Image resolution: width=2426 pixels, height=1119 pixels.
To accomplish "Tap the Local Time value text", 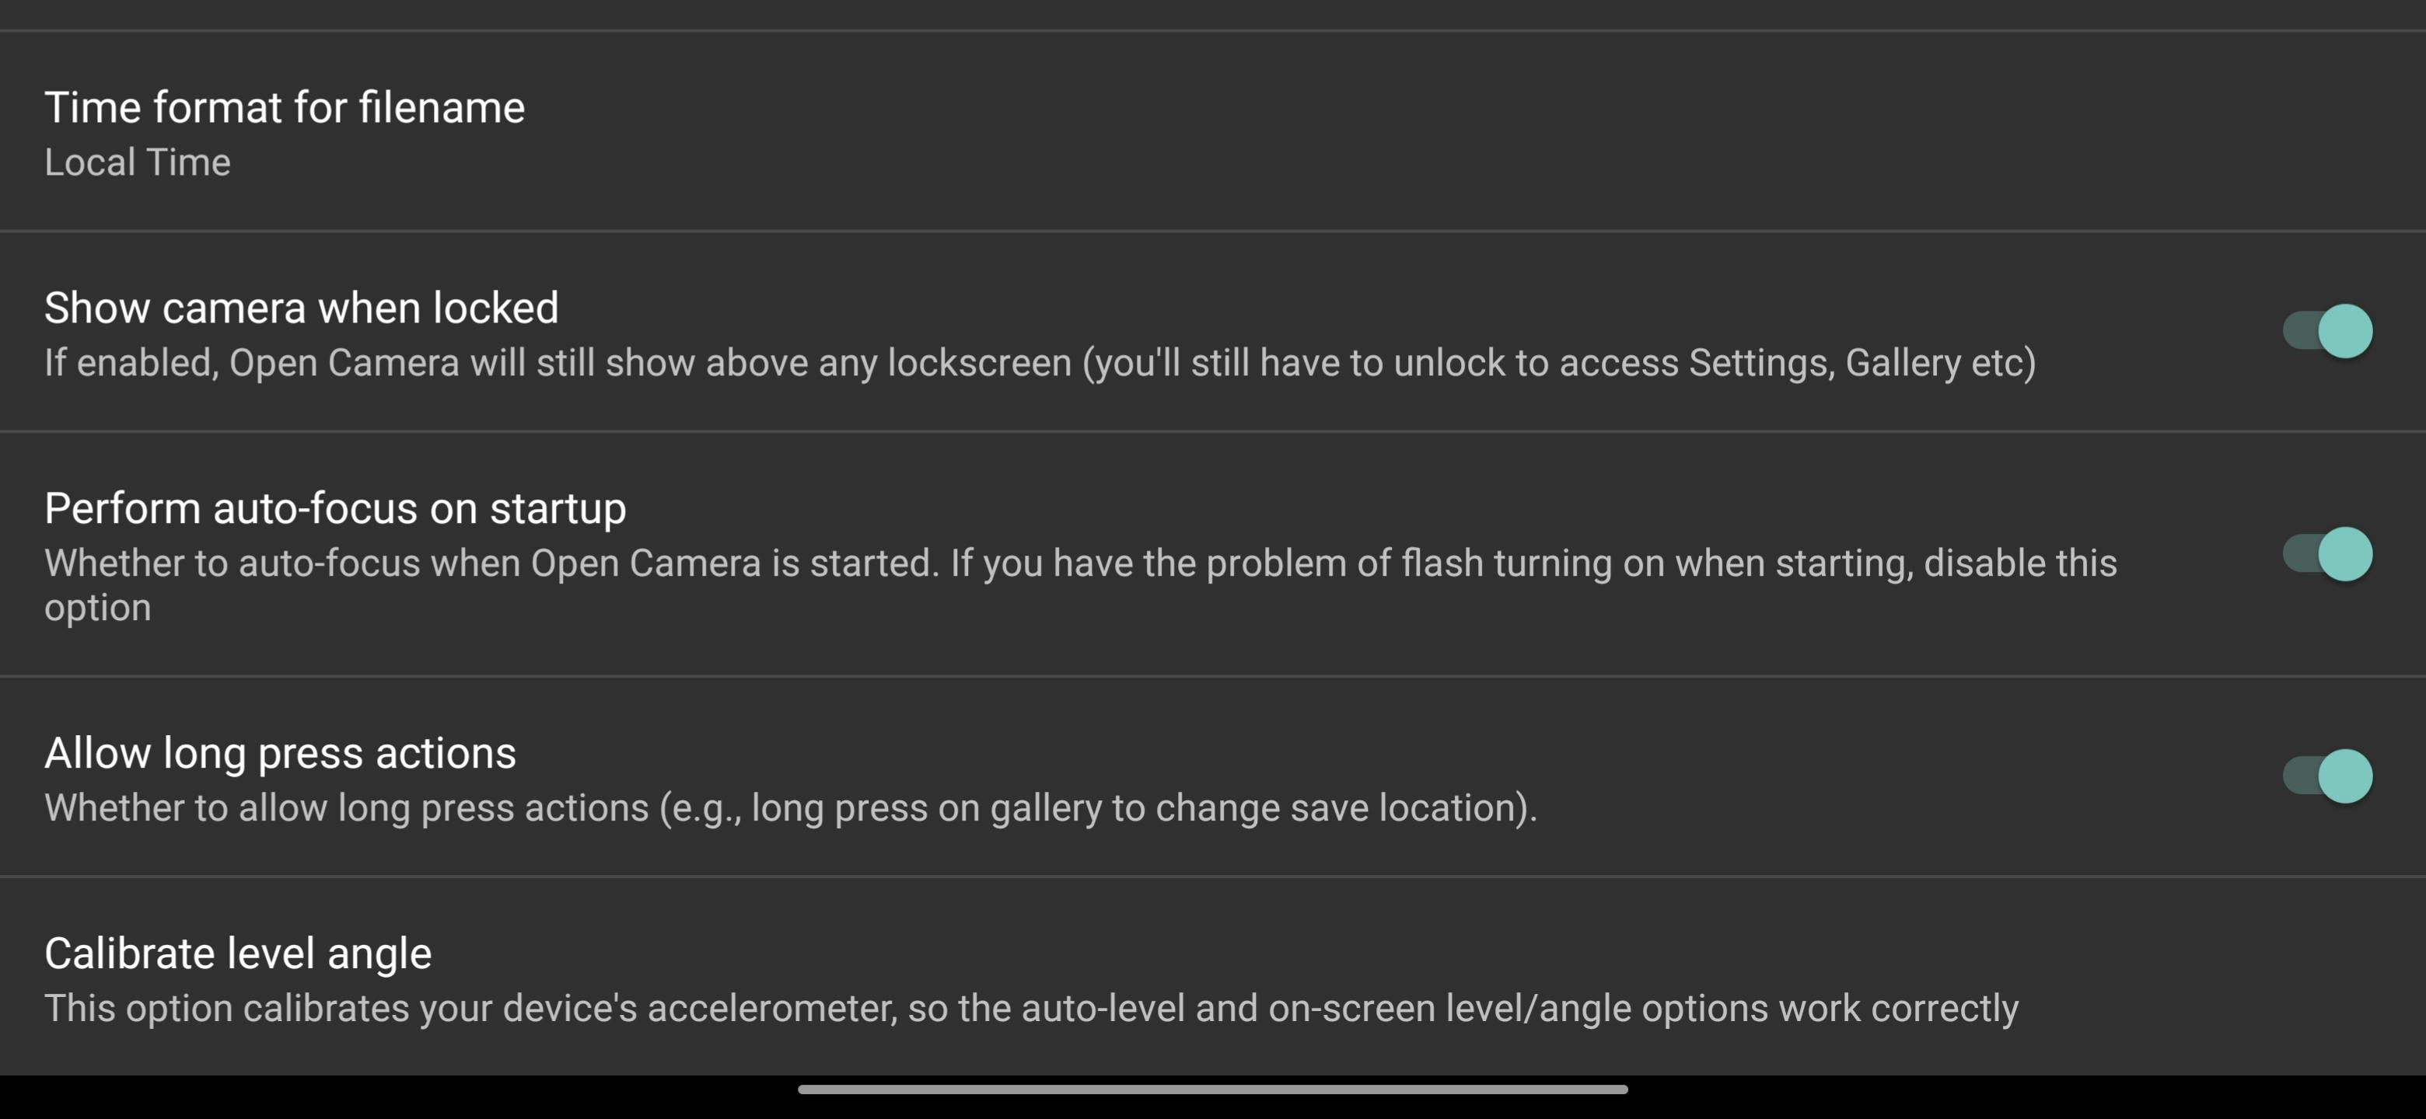I will pos(138,163).
